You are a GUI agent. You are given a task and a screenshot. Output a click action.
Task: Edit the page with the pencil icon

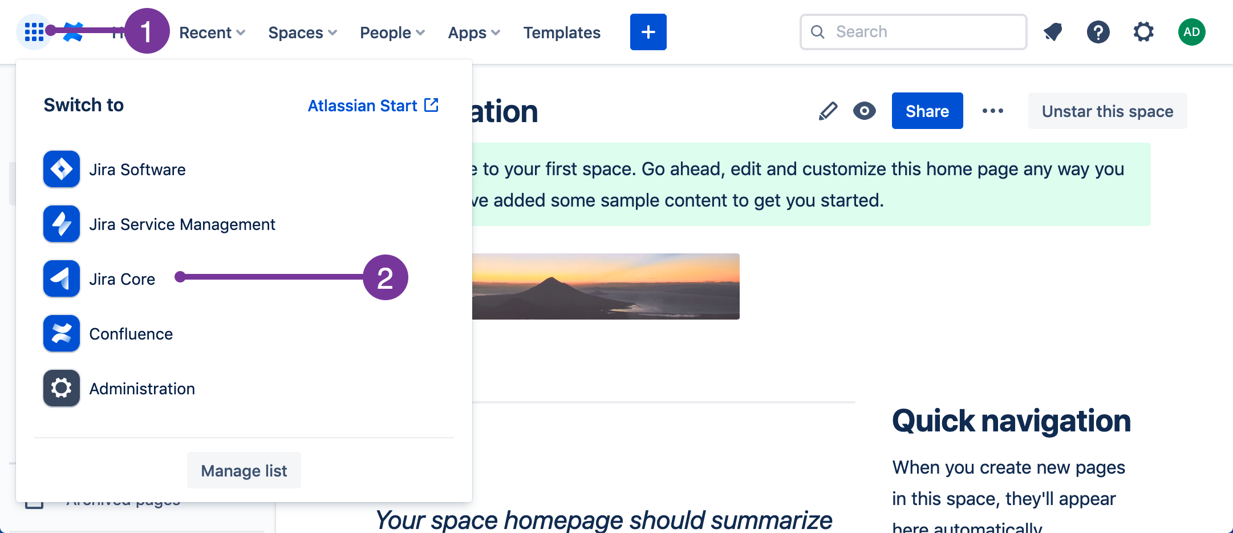coord(828,111)
